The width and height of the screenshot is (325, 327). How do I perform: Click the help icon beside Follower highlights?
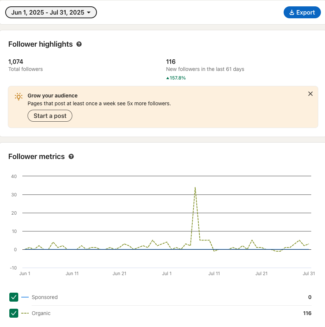(79, 44)
